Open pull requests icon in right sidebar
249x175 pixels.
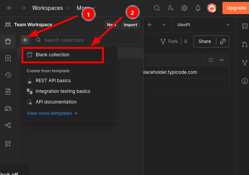point(245,45)
